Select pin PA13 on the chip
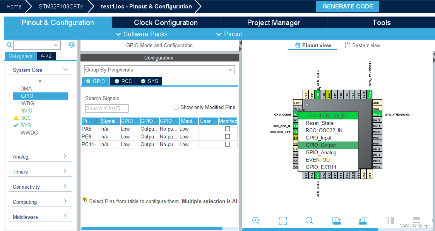 point(377,114)
